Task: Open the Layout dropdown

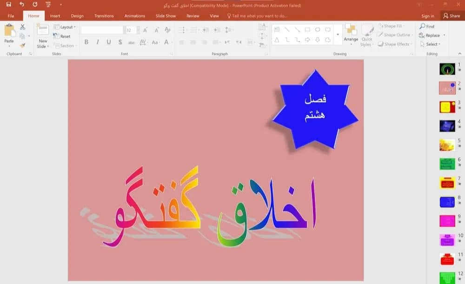Action: (x=65, y=27)
